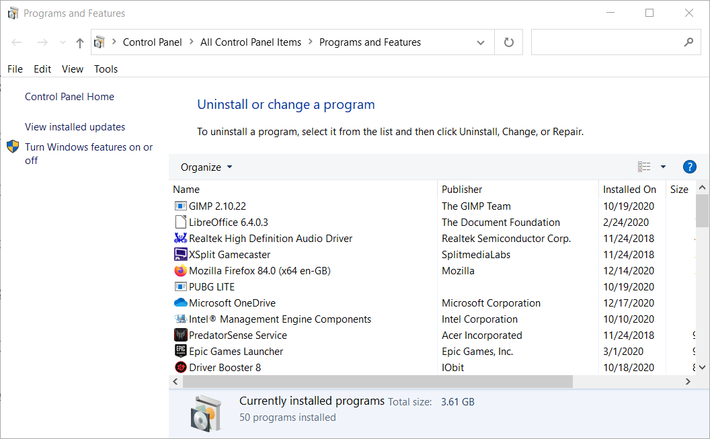710x439 pixels.
Task: Click the PredatorSense Service icon
Action: tap(181, 335)
